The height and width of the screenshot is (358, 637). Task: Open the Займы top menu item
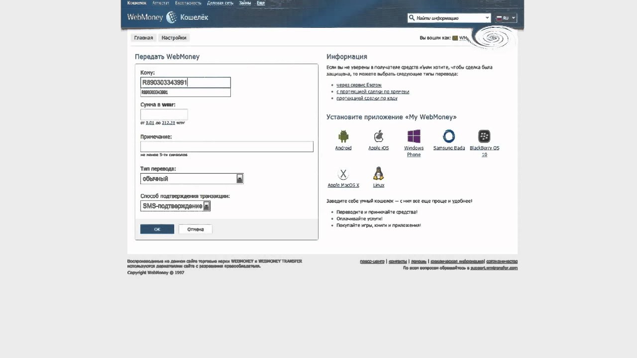click(245, 3)
